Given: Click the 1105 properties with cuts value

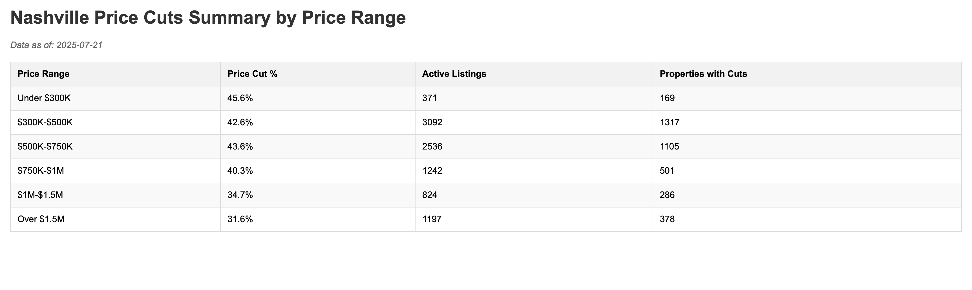Looking at the screenshot, I should pyautogui.click(x=670, y=146).
